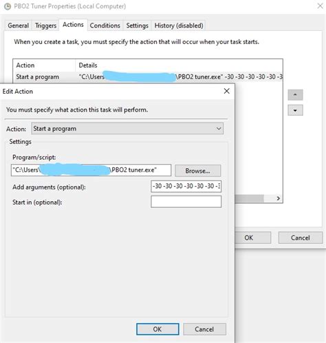The height and width of the screenshot is (343, 326).
Task: Close the PBO2 Tuner Properties window
Action: click(x=320, y=6)
